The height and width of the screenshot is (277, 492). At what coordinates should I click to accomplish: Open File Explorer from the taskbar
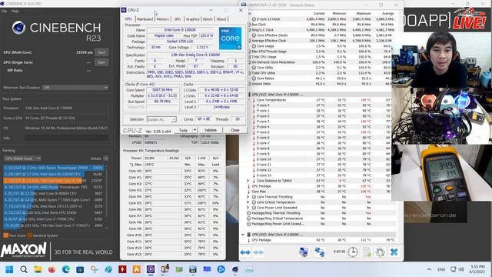[x=38, y=269]
